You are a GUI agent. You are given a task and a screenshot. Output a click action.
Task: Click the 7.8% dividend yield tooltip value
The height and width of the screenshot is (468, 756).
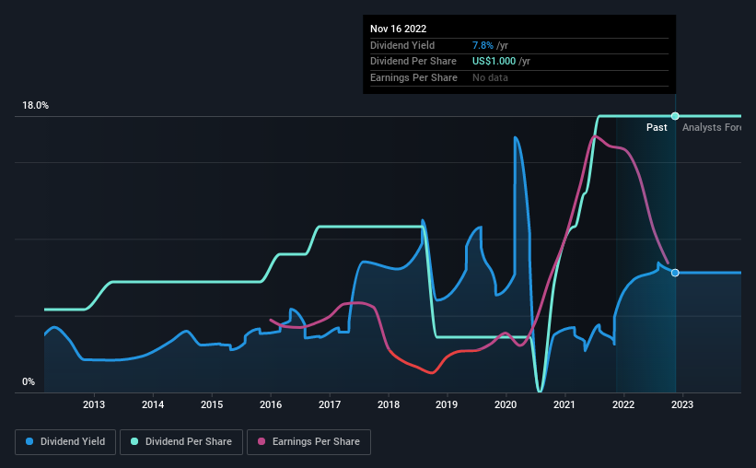pos(484,45)
